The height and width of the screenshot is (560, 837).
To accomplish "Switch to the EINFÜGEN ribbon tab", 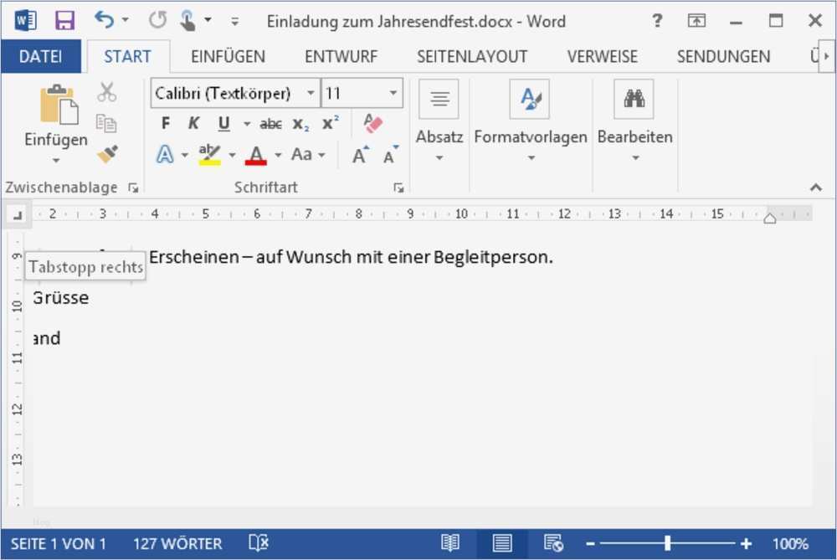I will click(x=228, y=56).
